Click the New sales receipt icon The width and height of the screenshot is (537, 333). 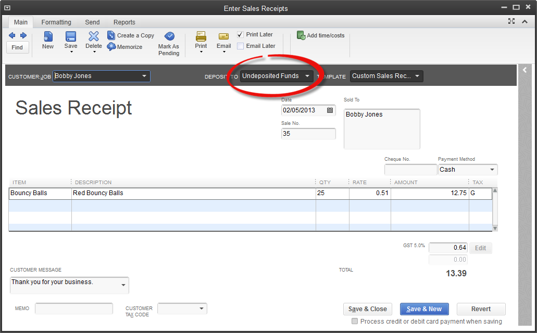click(48, 37)
